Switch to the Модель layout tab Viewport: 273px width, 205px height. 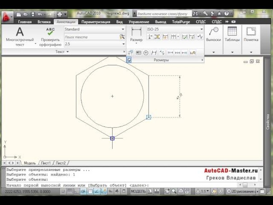click(x=30, y=163)
